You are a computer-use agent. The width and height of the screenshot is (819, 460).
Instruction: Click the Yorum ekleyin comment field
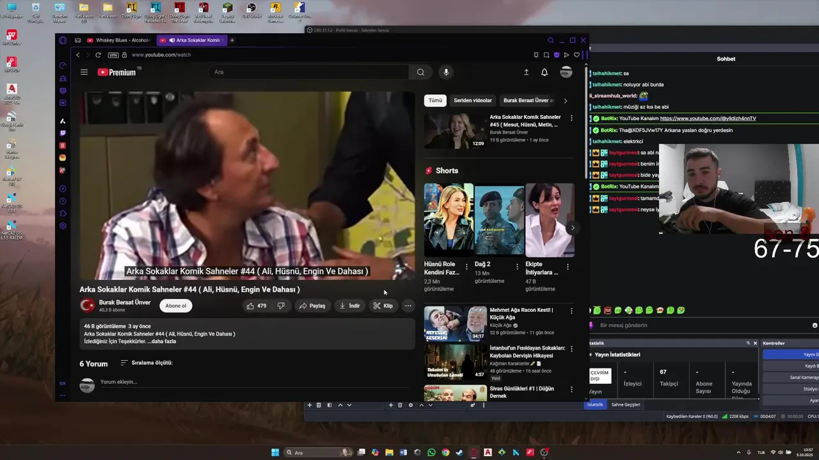(254, 382)
